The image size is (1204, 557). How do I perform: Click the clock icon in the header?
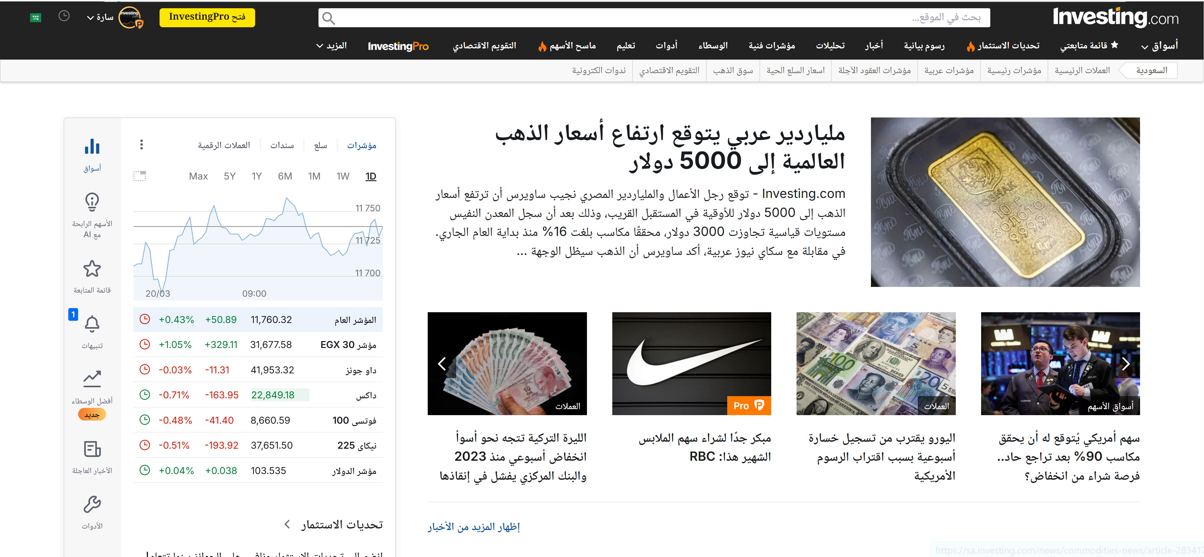(64, 16)
